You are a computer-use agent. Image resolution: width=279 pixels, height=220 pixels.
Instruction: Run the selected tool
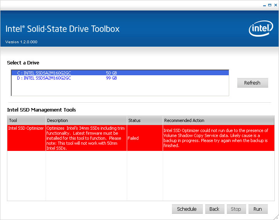point(258,209)
